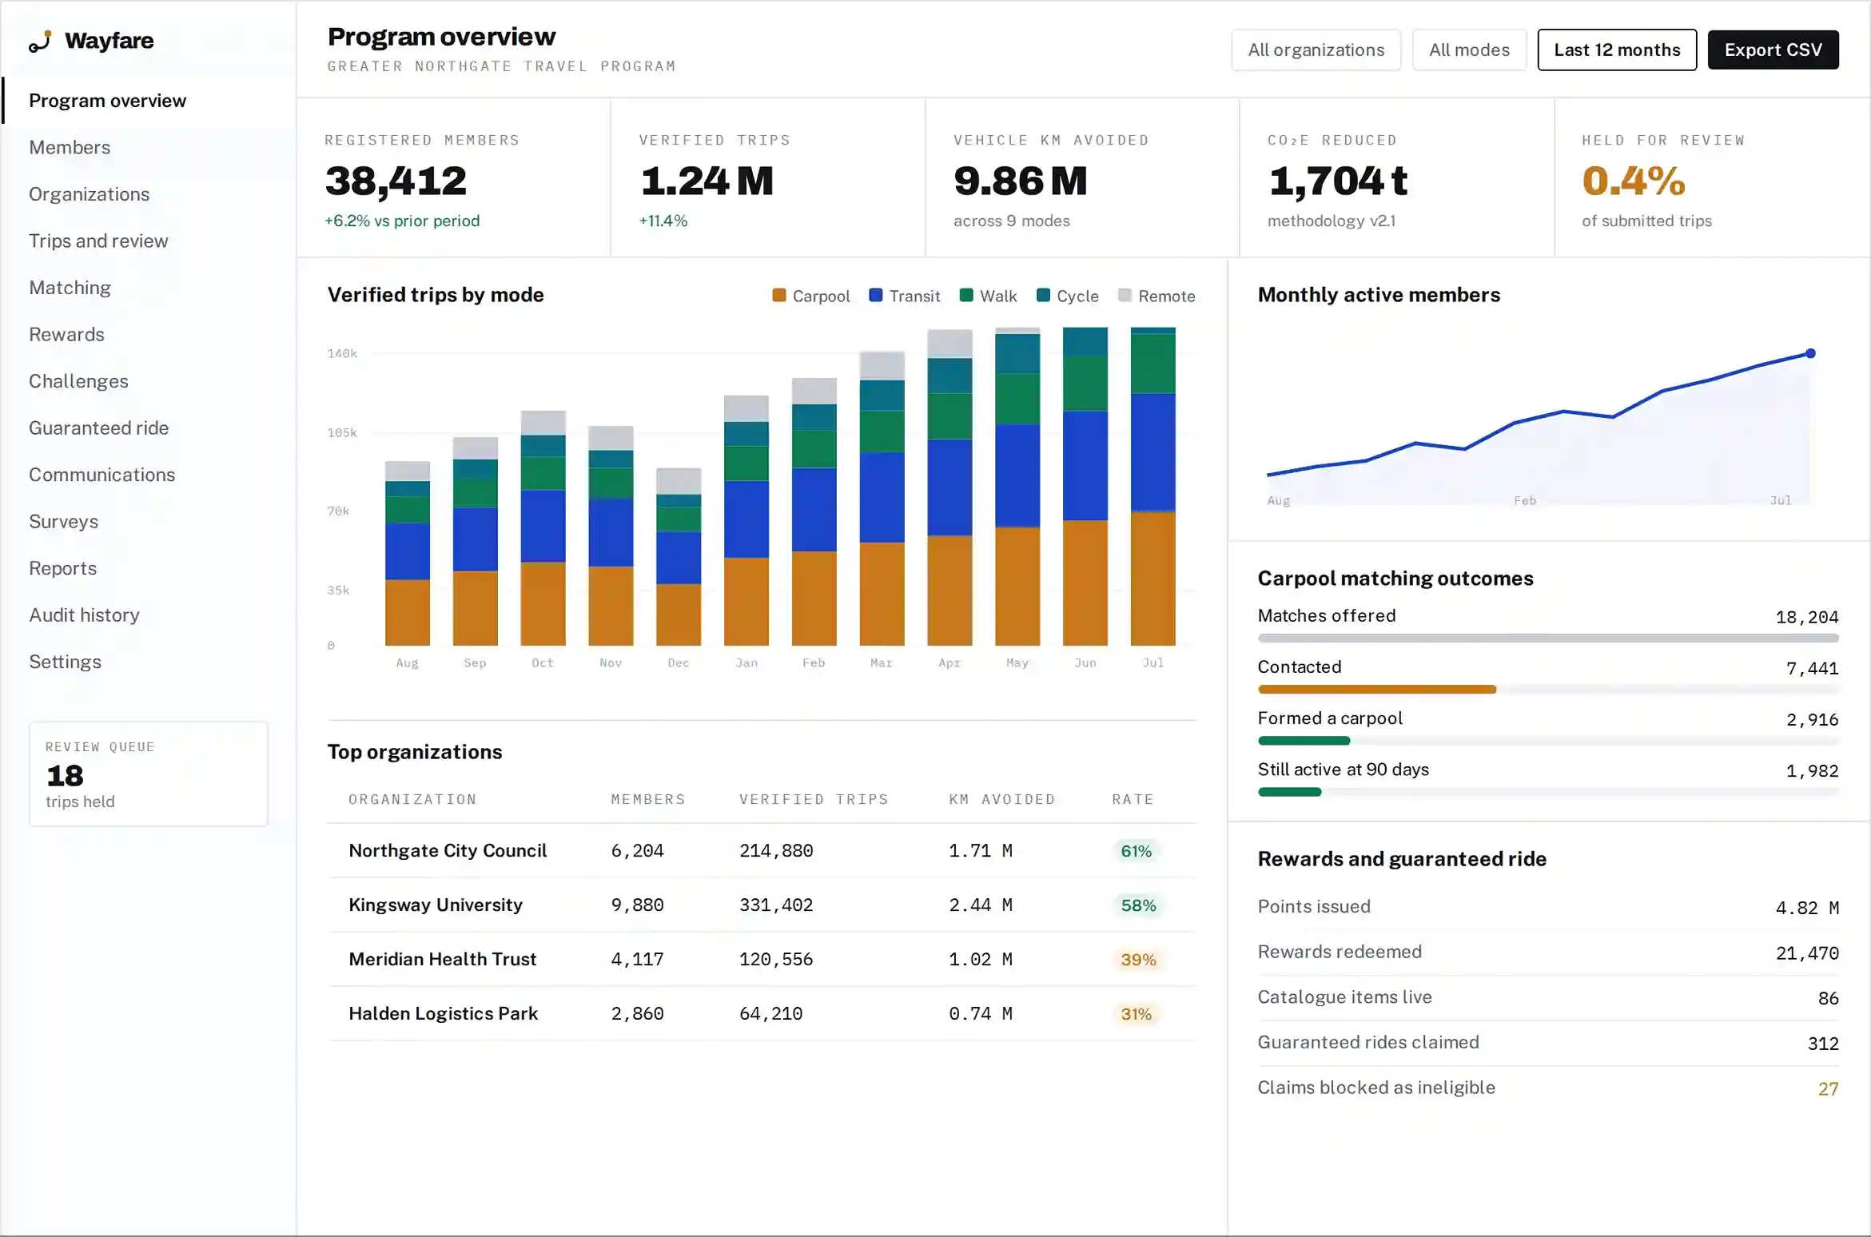Screen dimensions: 1871x1237
Task: Open the Halden Logistics Park row
Action: [762, 1013]
